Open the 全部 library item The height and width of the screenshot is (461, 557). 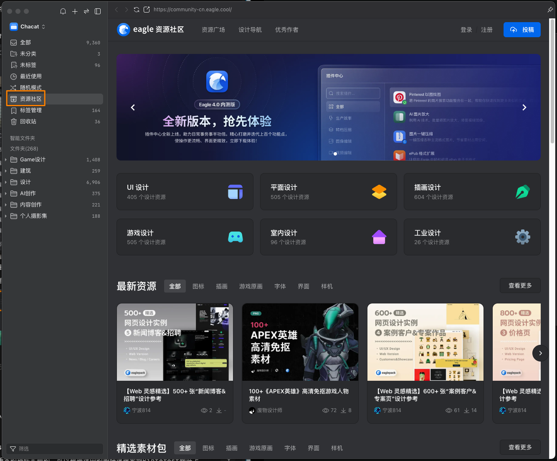[x=55, y=43]
